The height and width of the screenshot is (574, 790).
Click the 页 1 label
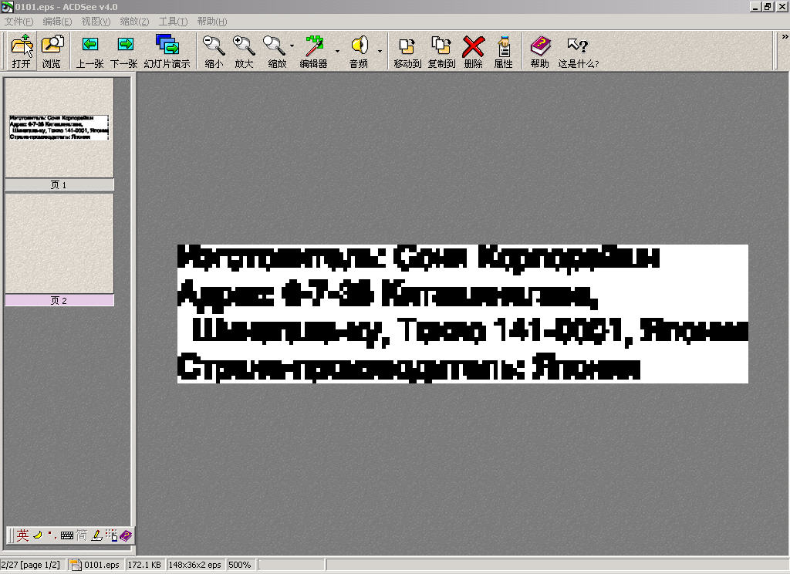coord(59,185)
